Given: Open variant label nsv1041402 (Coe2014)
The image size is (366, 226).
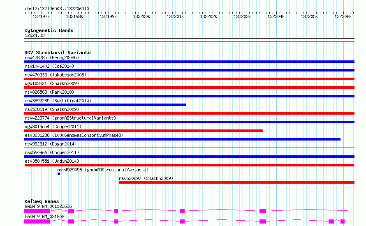Looking at the screenshot, I should (x=49, y=66).
